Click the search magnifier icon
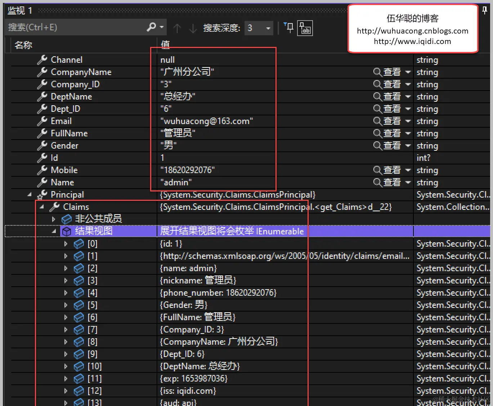This screenshot has height=406, width=493. [152, 27]
